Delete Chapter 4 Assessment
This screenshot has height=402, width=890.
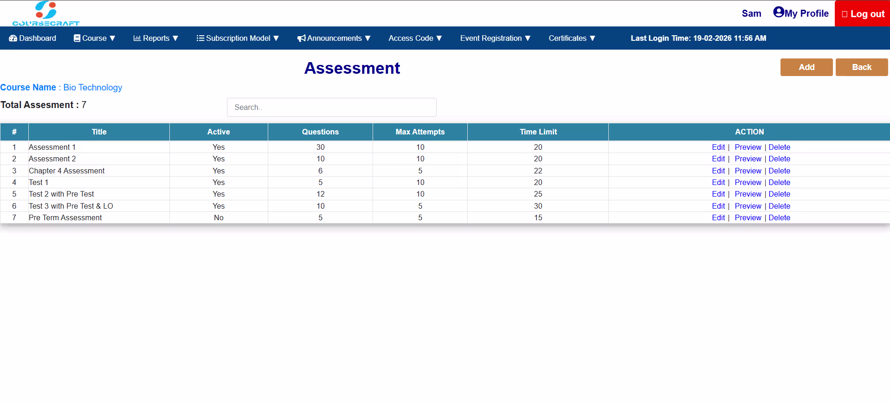(780, 171)
